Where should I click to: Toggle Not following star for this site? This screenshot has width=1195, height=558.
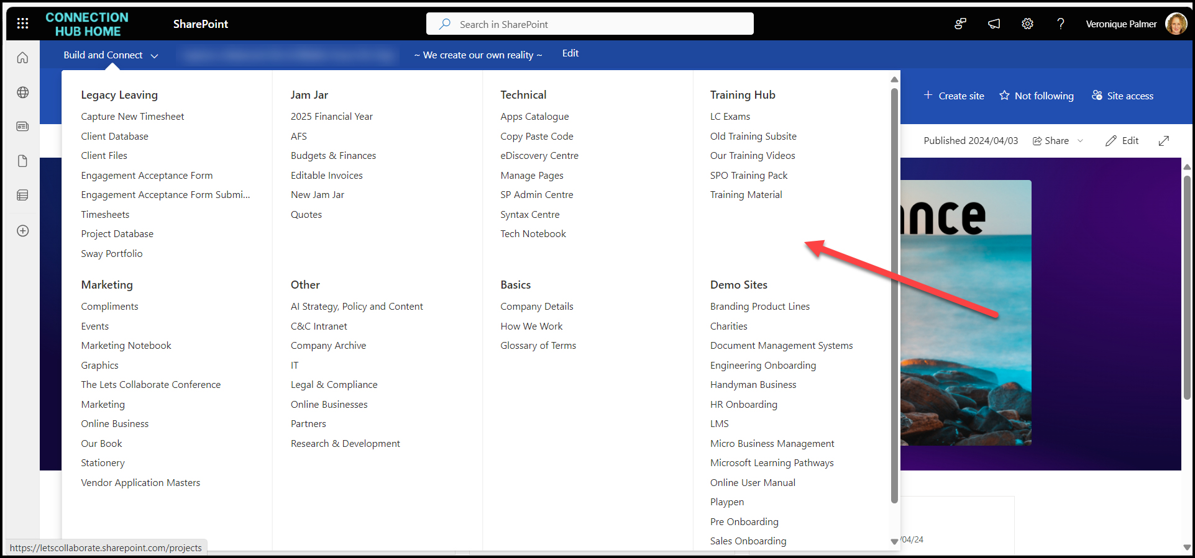pyautogui.click(x=1036, y=96)
